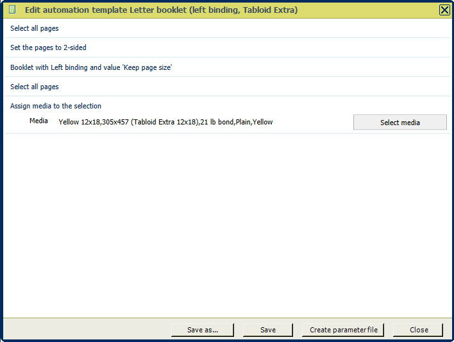Screen dimensions: 454x342
Task: Click the Save as... button
Action: coord(203,330)
